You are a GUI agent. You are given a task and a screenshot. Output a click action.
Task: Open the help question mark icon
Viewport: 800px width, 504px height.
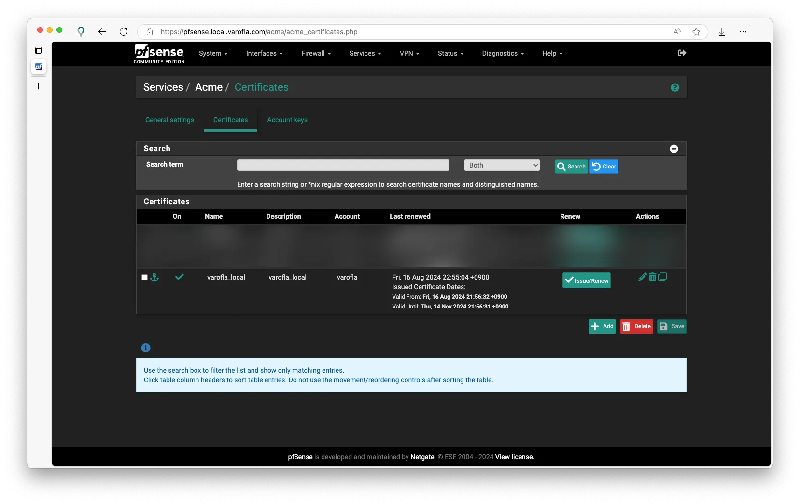(x=674, y=87)
